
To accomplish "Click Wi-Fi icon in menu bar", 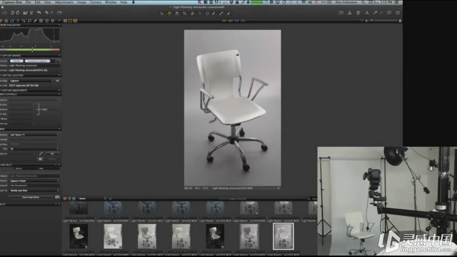I will pos(303,2).
